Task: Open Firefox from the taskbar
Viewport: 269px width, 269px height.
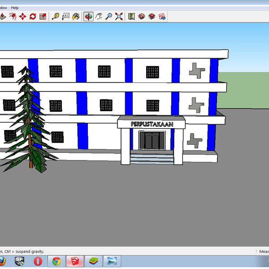Action: click(2, 261)
